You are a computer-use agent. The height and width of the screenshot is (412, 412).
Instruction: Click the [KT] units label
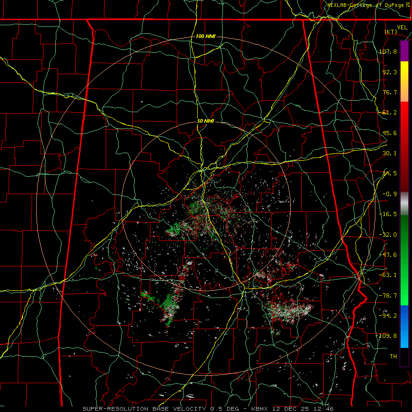391,32
